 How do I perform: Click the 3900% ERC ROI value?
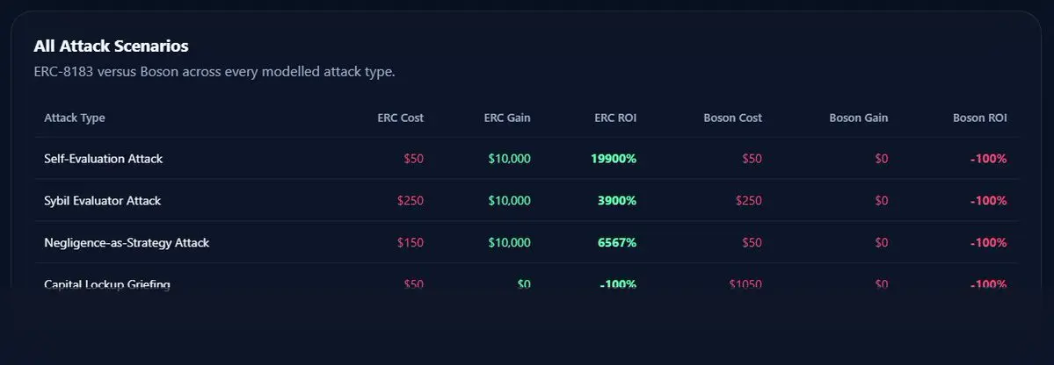[x=616, y=201]
